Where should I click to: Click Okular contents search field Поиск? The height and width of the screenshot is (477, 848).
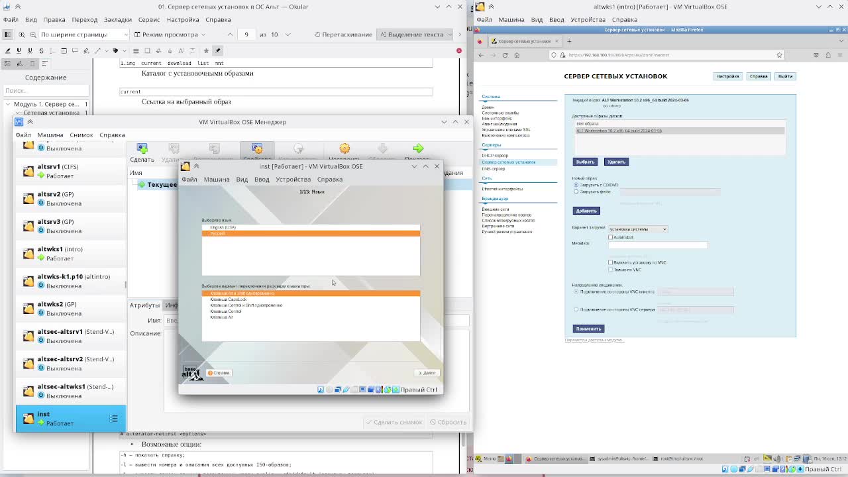point(46,91)
